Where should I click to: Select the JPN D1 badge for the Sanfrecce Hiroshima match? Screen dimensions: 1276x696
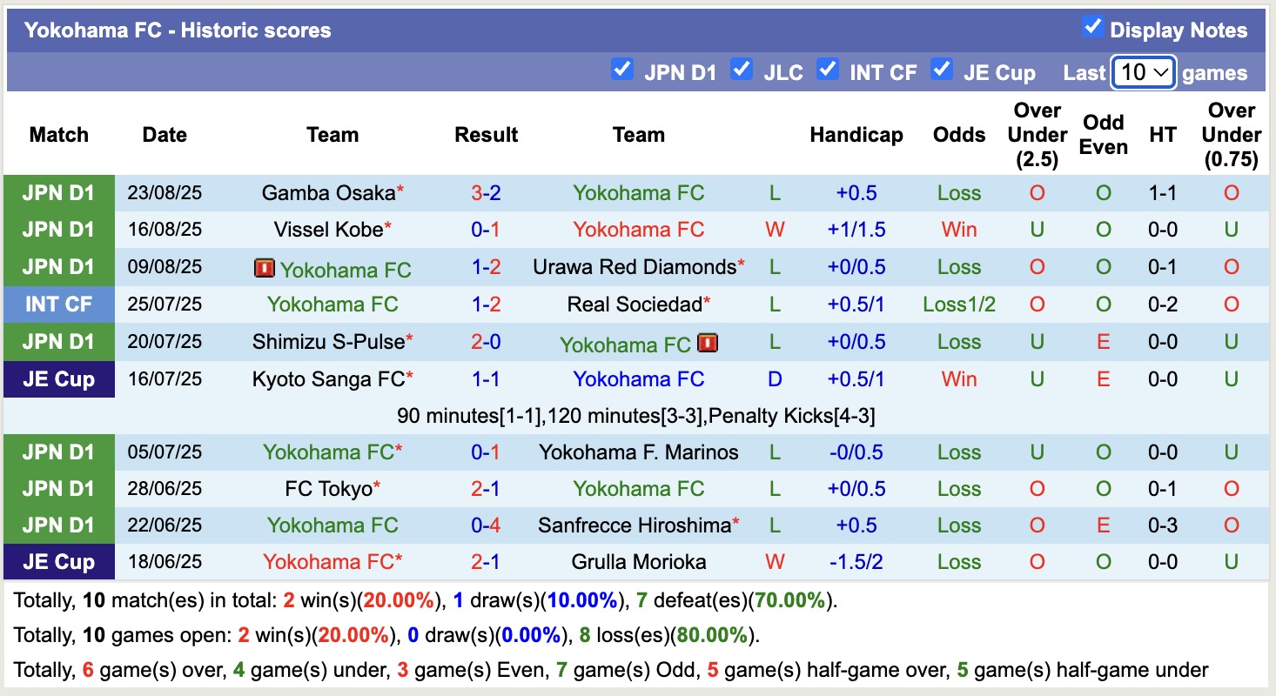coord(58,525)
